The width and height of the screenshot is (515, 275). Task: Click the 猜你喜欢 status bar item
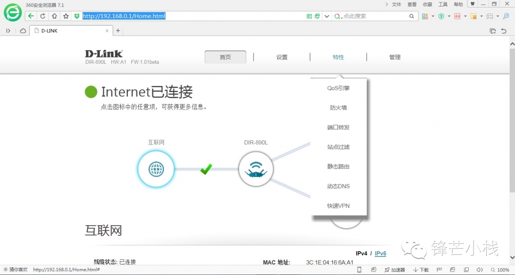tap(16, 270)
